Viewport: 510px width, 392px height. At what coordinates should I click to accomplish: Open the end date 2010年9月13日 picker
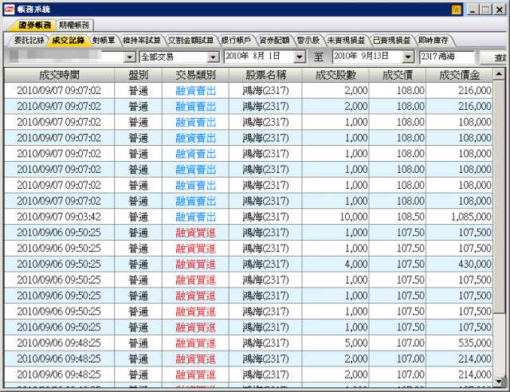(407, 57)
